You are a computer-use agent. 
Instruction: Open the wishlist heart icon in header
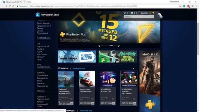pyautogui.click(x=125, y=13)
